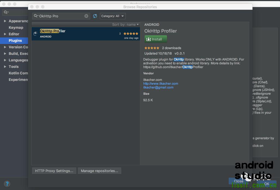Expand the Build, Execution node
Image resolution: width=280 pixels, height=190 pixels.
[5, 53]
